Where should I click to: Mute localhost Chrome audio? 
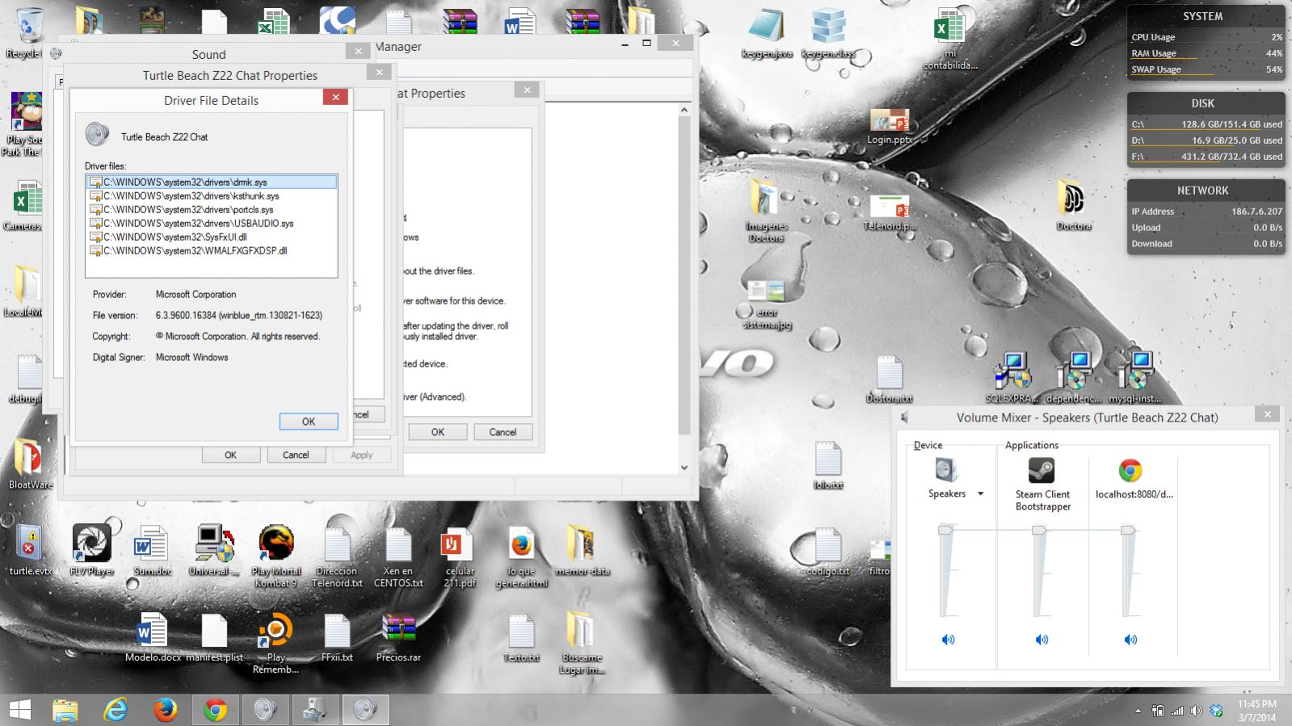[x=1130, y=640]
